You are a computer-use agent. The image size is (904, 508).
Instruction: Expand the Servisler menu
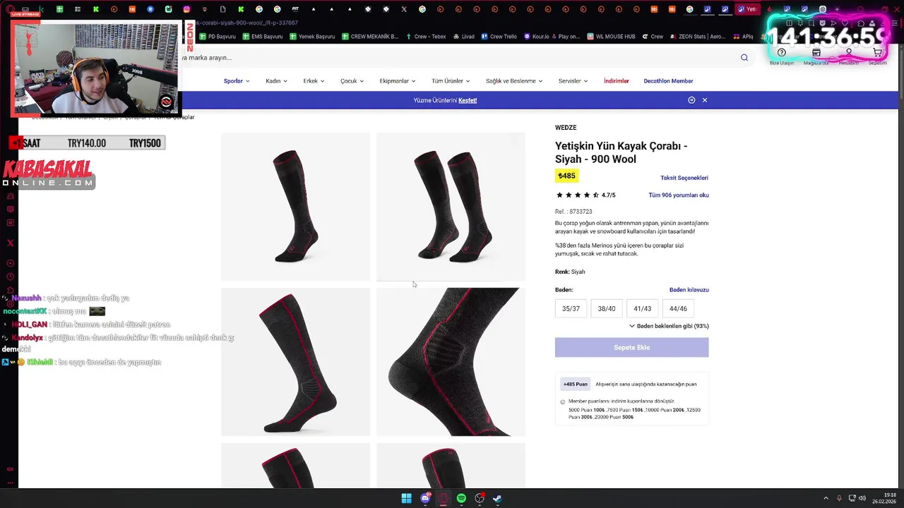coord(573,81)
